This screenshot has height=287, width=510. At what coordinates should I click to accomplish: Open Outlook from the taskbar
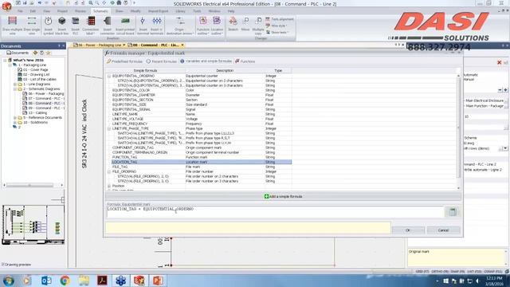click(46, 281)
